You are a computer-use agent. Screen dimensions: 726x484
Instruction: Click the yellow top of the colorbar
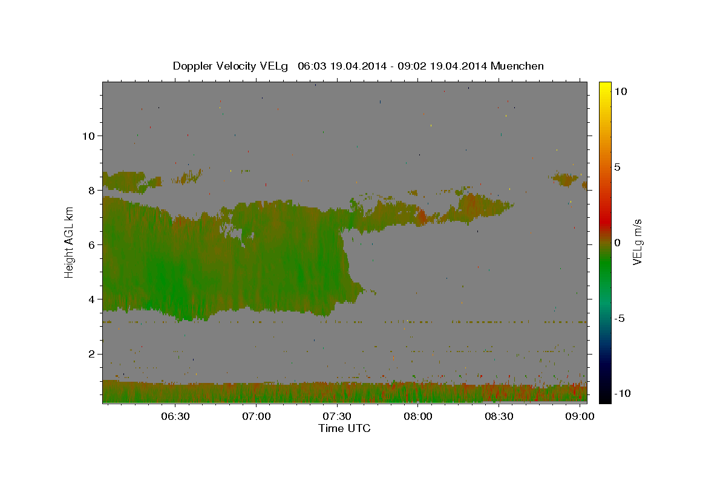click(604, 88)
